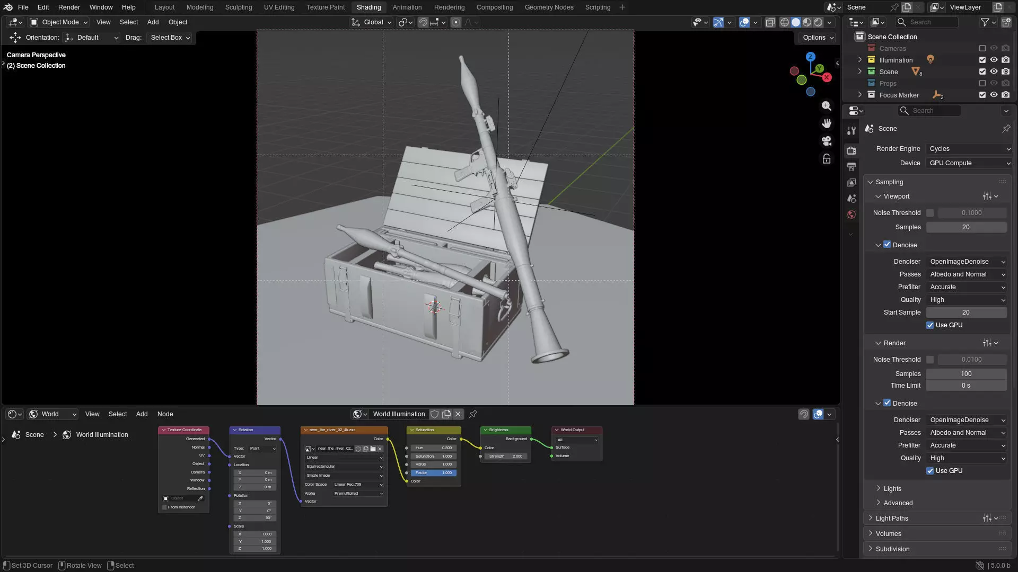The width and height of the screenshot is (1018, 572).
Task: Disable Render Denoise checkbox
Action: point(887,403)
